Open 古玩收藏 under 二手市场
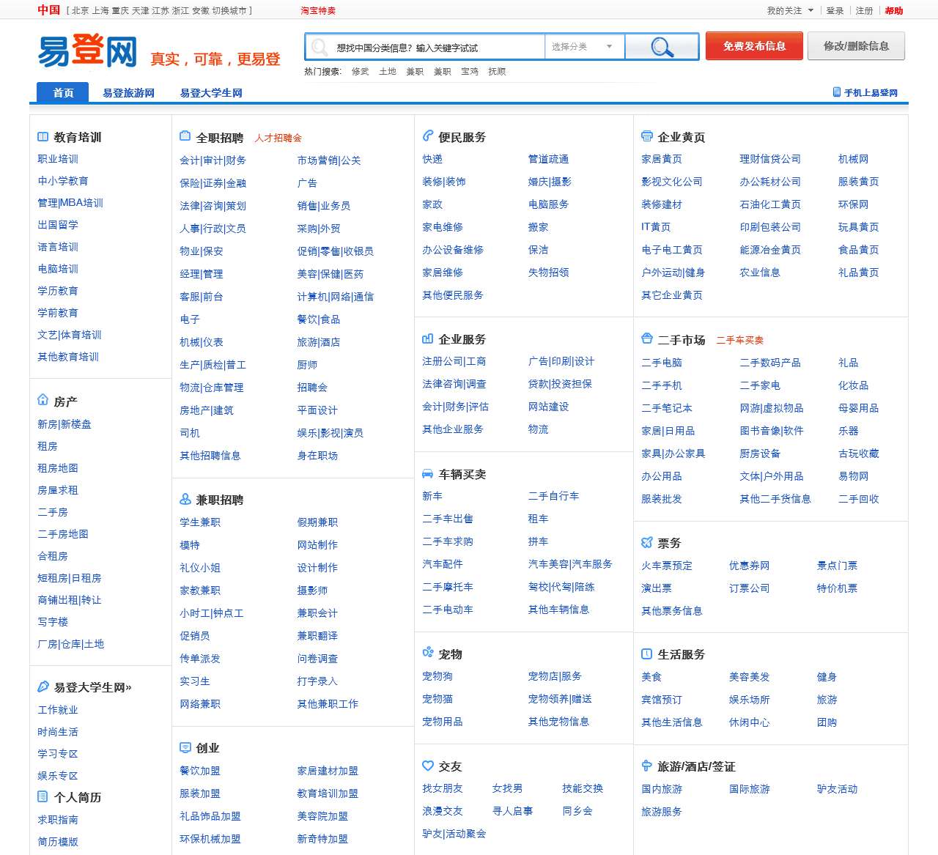938x855 pixels. (x=859, y=454)
